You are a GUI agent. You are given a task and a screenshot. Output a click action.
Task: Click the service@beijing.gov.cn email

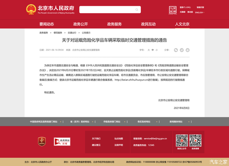click(x=155, y=139)
